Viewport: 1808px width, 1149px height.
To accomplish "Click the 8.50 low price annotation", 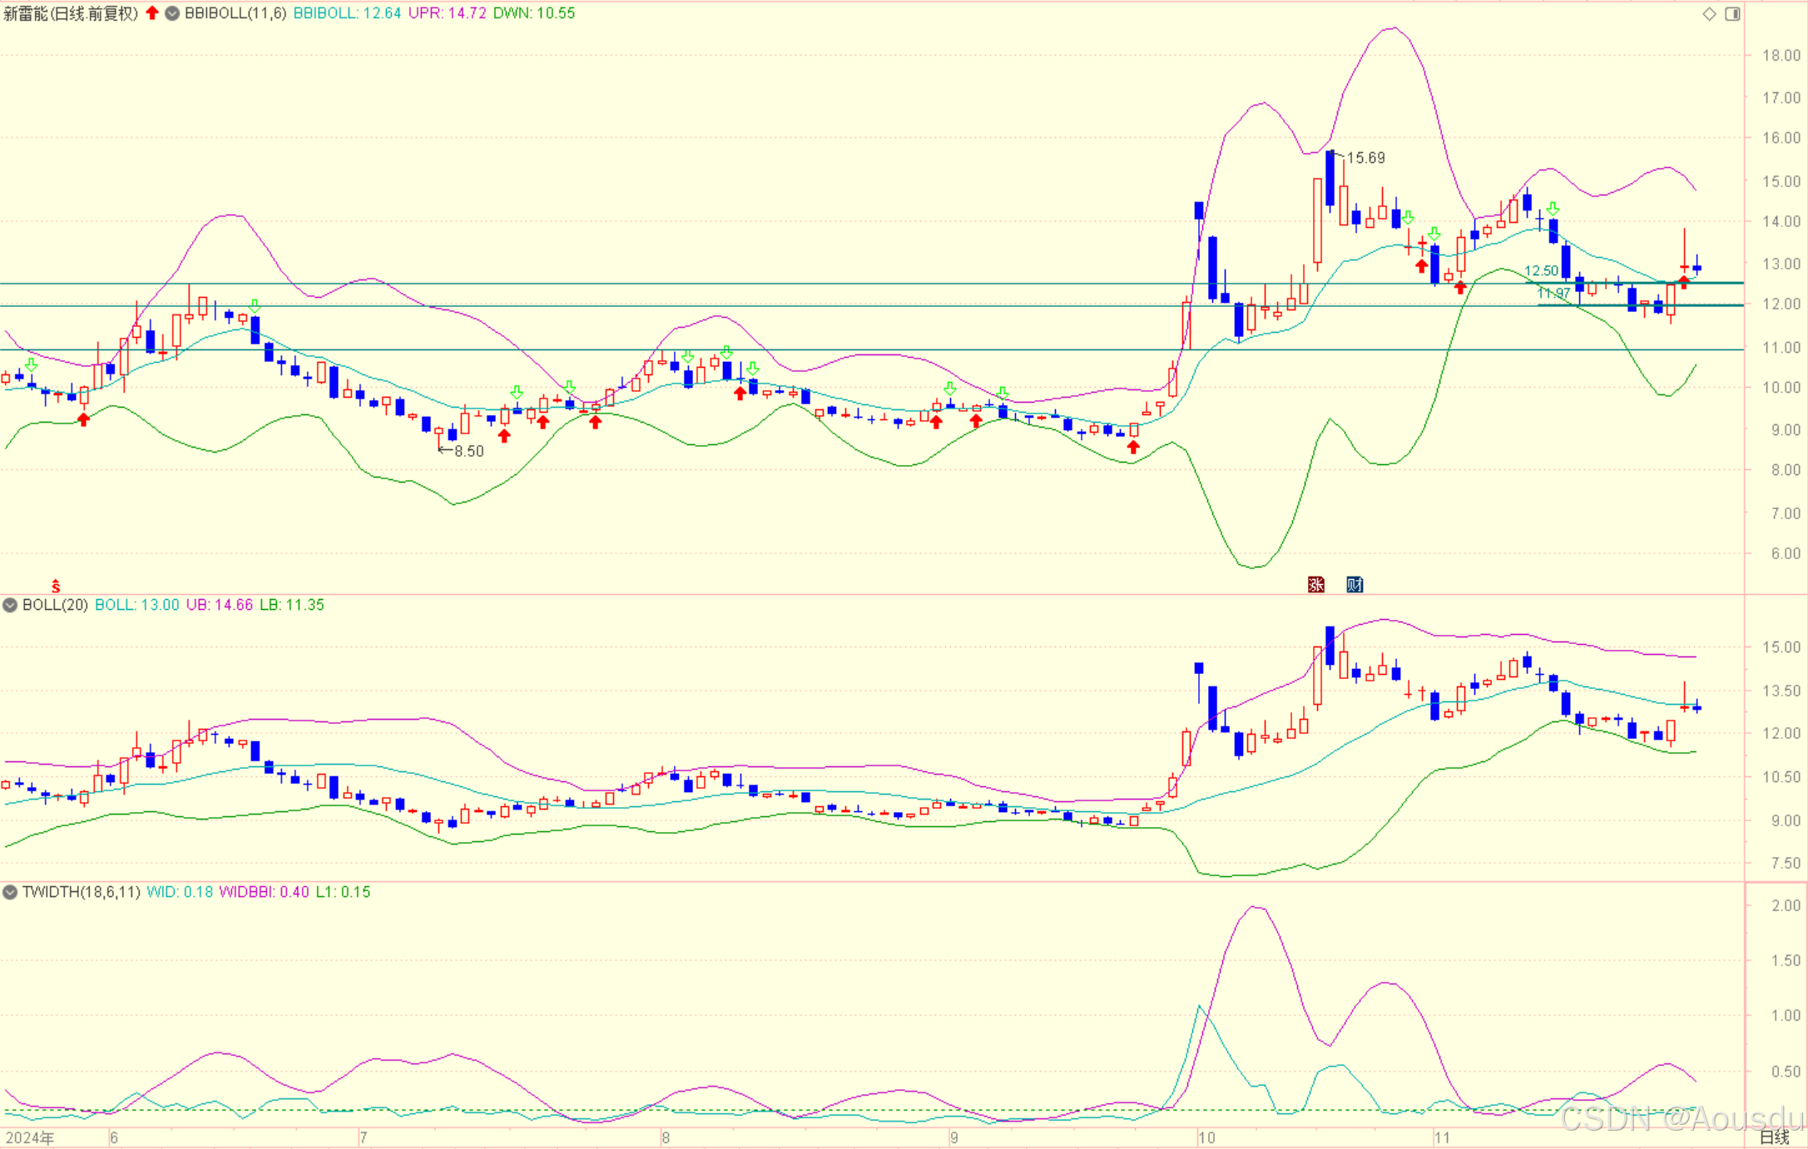I will pyautogui.click(x=468, y=451).
